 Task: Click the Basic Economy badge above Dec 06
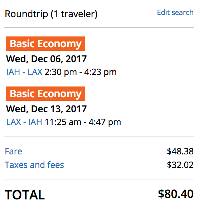[x=45, y=44]
